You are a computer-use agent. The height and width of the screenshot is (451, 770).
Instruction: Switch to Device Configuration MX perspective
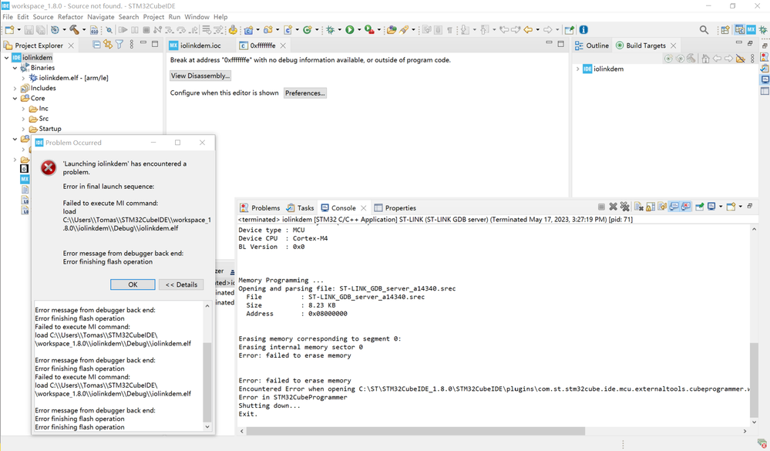click(751, 30)
